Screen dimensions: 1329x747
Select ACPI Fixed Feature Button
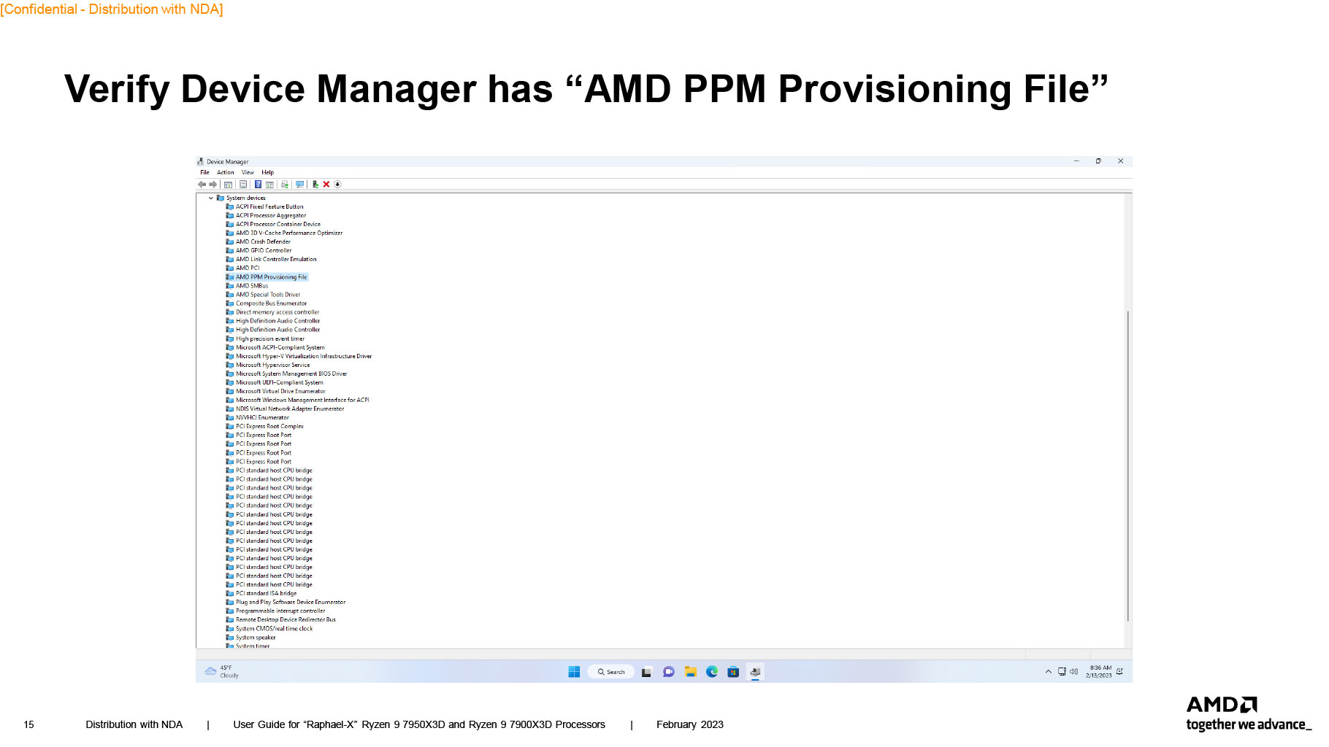[x=269, y=207]
